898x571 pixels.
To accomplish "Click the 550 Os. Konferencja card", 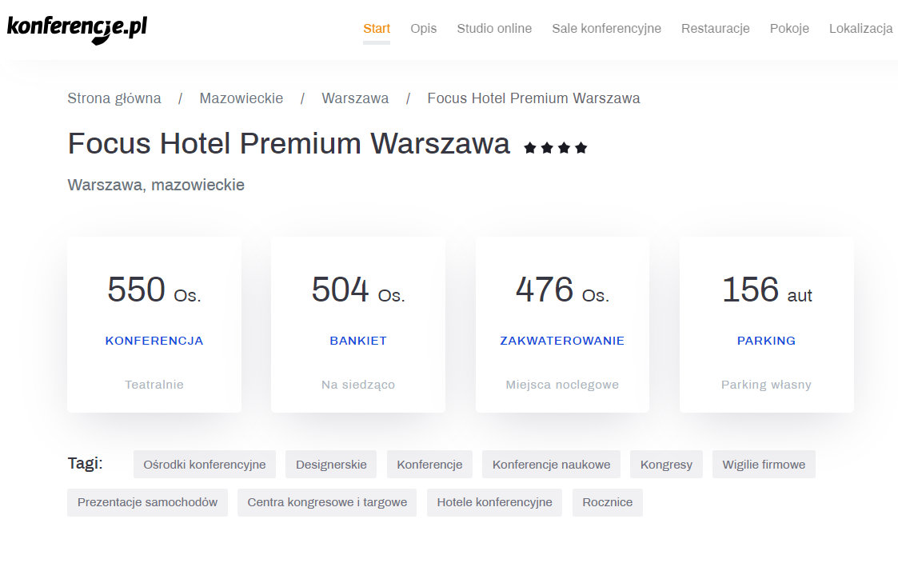I will point(154,324).
